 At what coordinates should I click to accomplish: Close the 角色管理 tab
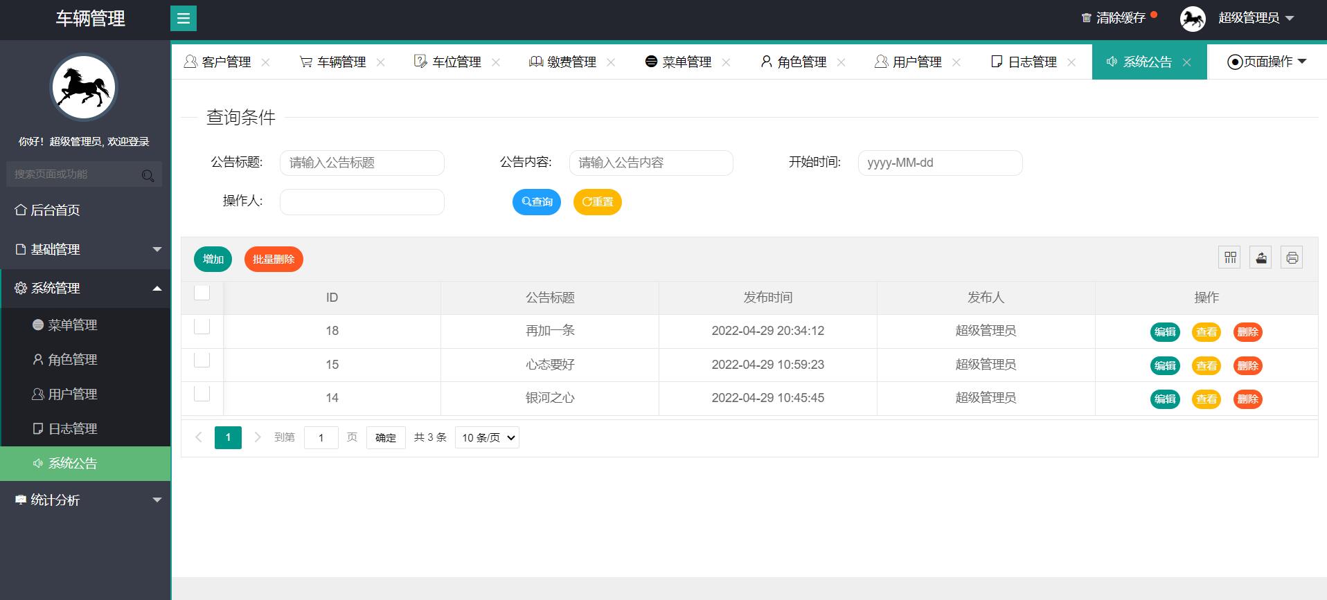841,62
